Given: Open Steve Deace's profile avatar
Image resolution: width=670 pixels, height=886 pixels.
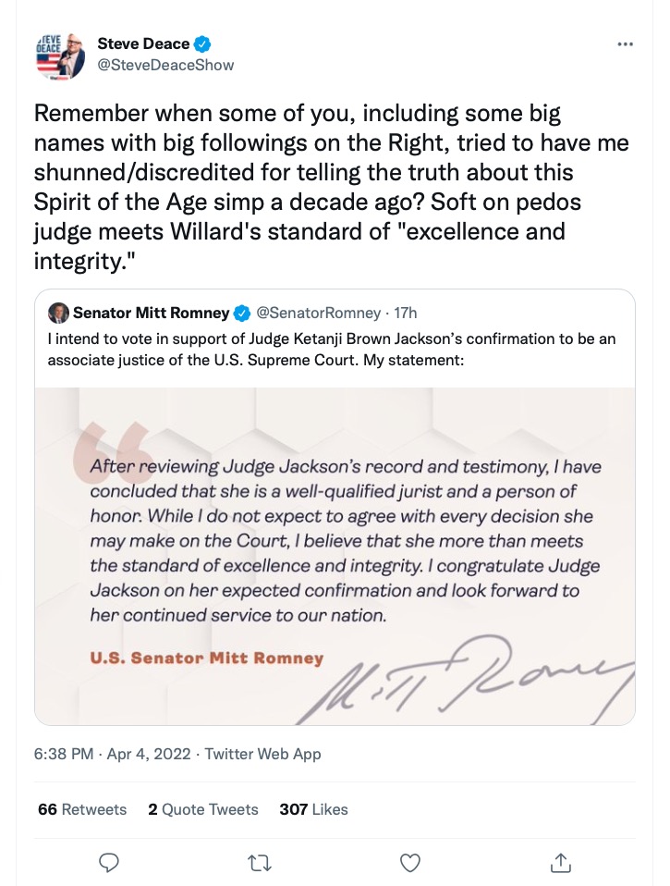Looking at the screenshot, I should pyautogui.click(x=59, y=55).
